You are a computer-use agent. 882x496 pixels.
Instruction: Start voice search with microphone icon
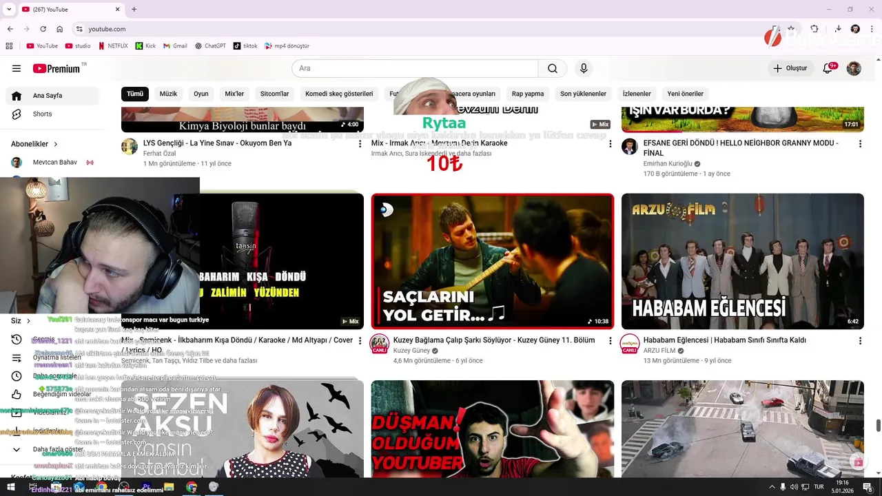click(584, 68)
